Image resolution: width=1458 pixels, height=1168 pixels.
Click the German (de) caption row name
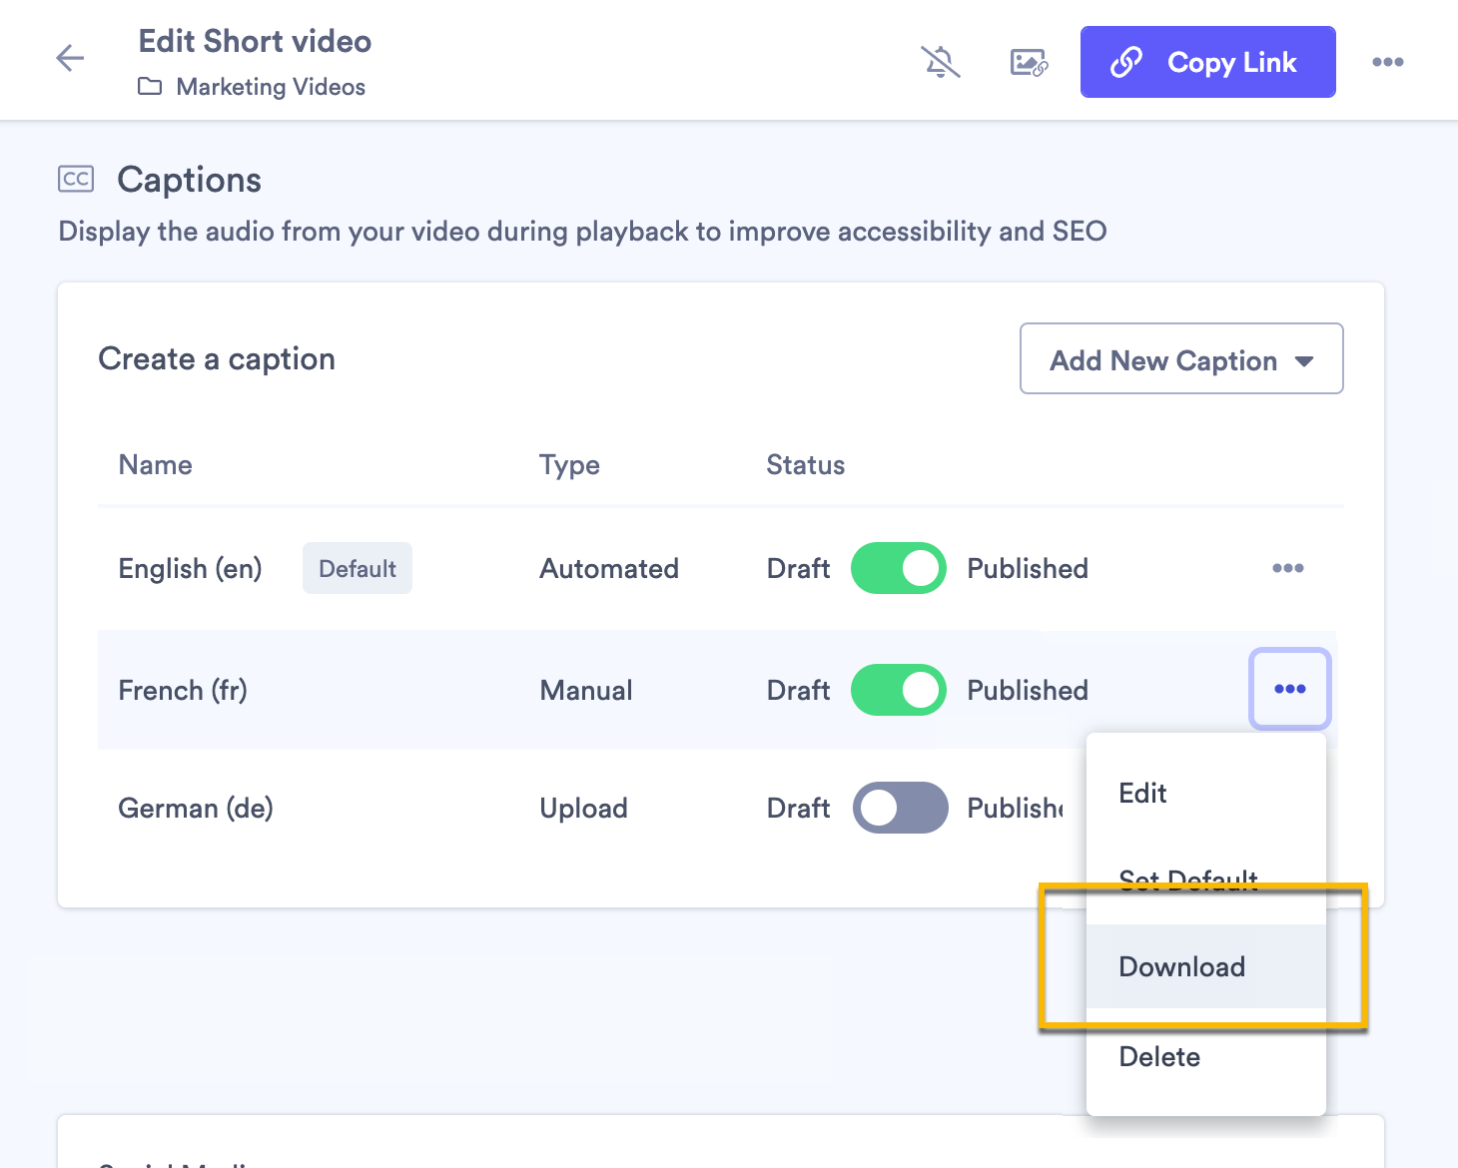tap(196, 808)
